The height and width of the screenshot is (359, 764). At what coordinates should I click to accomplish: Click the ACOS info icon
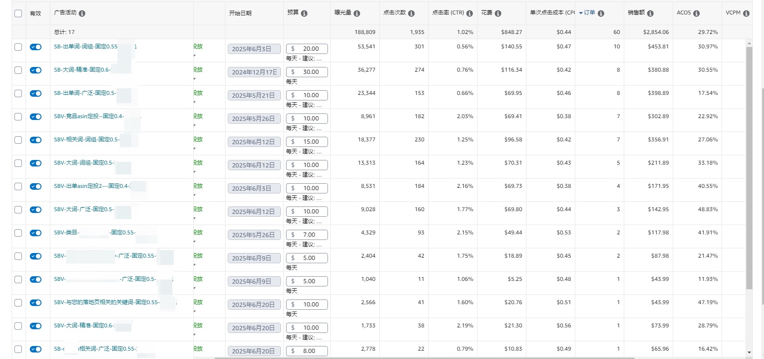pyautogui.click(x=696, y=13)
